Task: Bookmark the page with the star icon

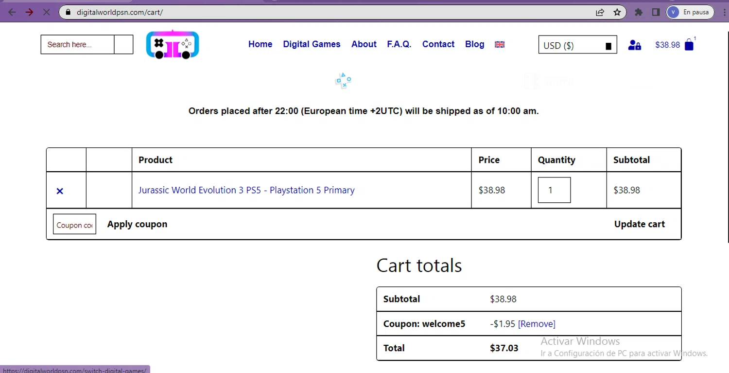Action: click(617, 12)
